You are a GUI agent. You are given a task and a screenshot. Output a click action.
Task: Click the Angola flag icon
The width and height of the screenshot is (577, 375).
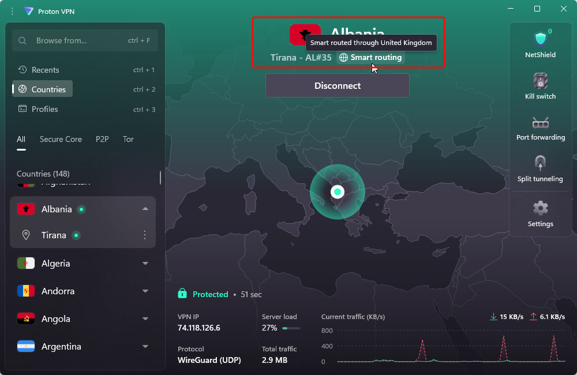tap(26, 318)
